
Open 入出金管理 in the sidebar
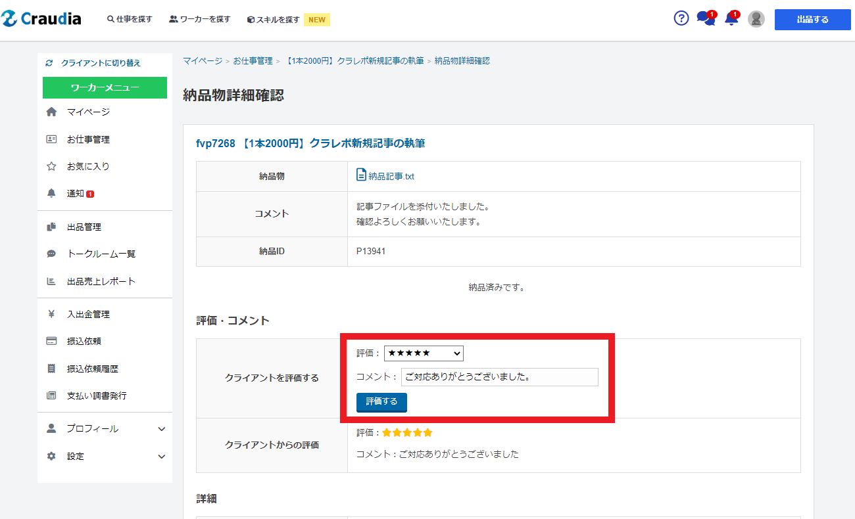88,315
